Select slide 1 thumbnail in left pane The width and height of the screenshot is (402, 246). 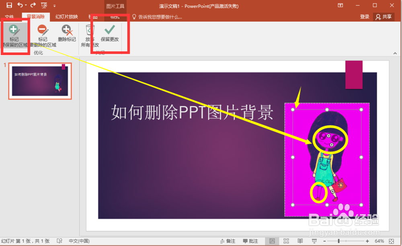(x=39, y=81)
